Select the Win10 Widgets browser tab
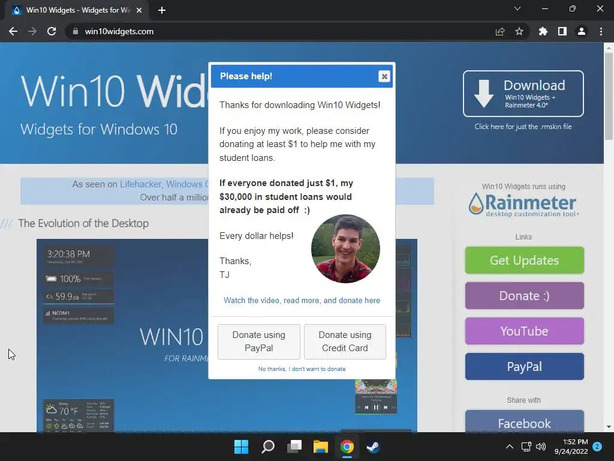Viewport: 614px width, 461px height. 77,10
